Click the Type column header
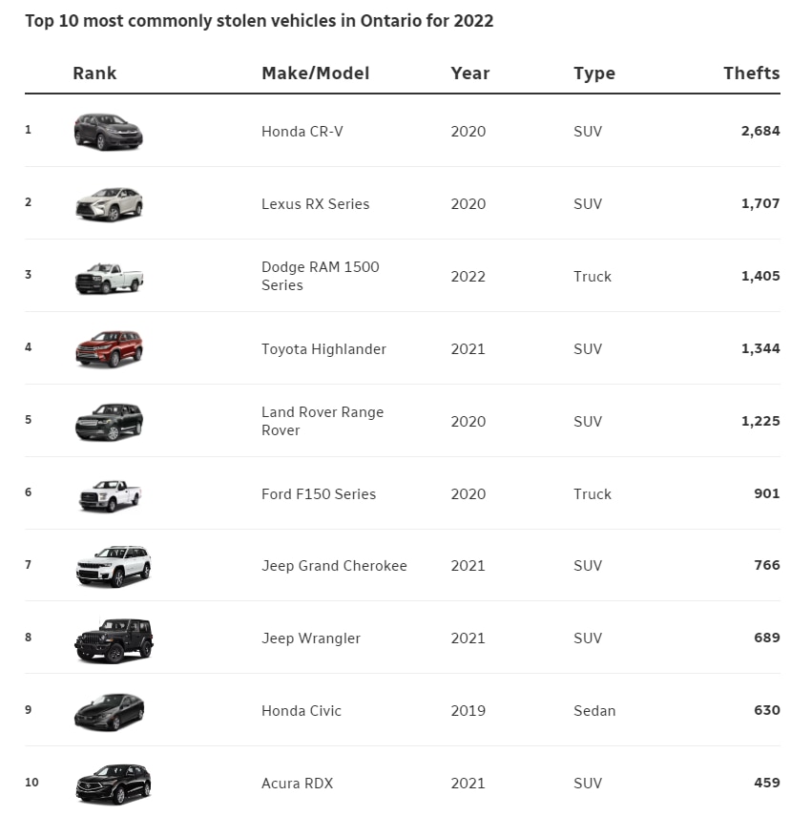 pyautogui.click(x=594, y=73)
